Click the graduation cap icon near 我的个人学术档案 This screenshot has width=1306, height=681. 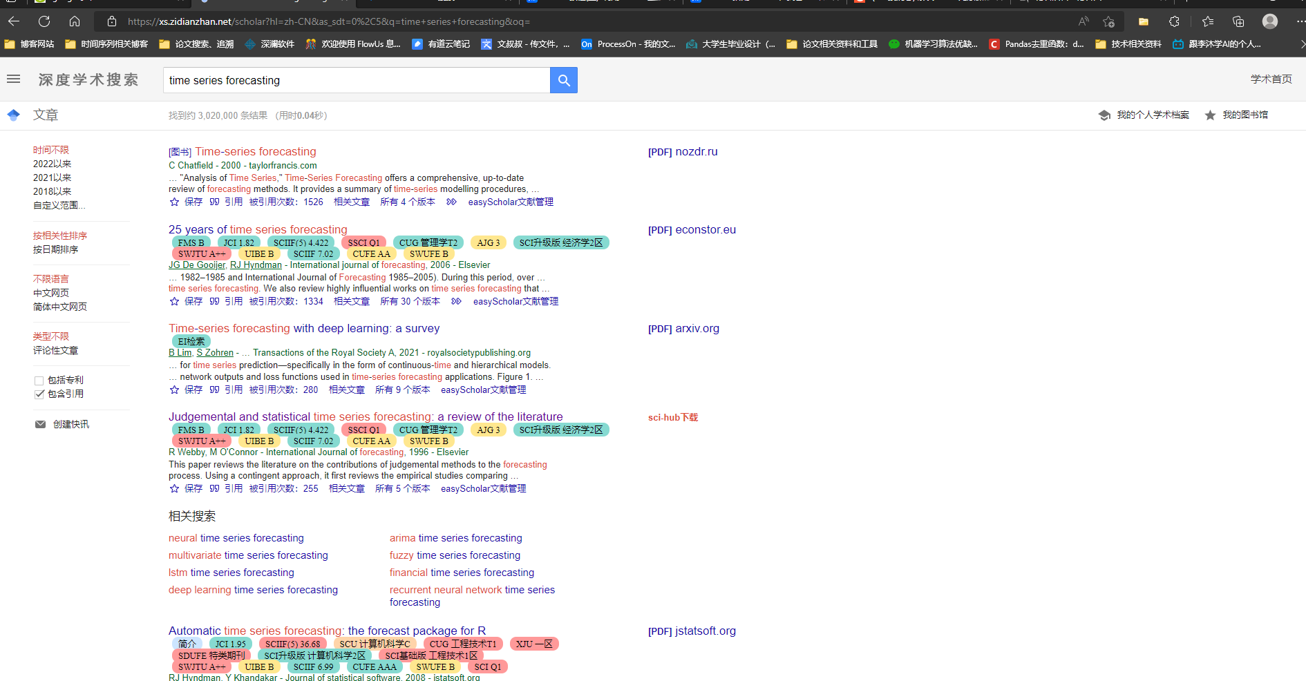(1104, 115)
